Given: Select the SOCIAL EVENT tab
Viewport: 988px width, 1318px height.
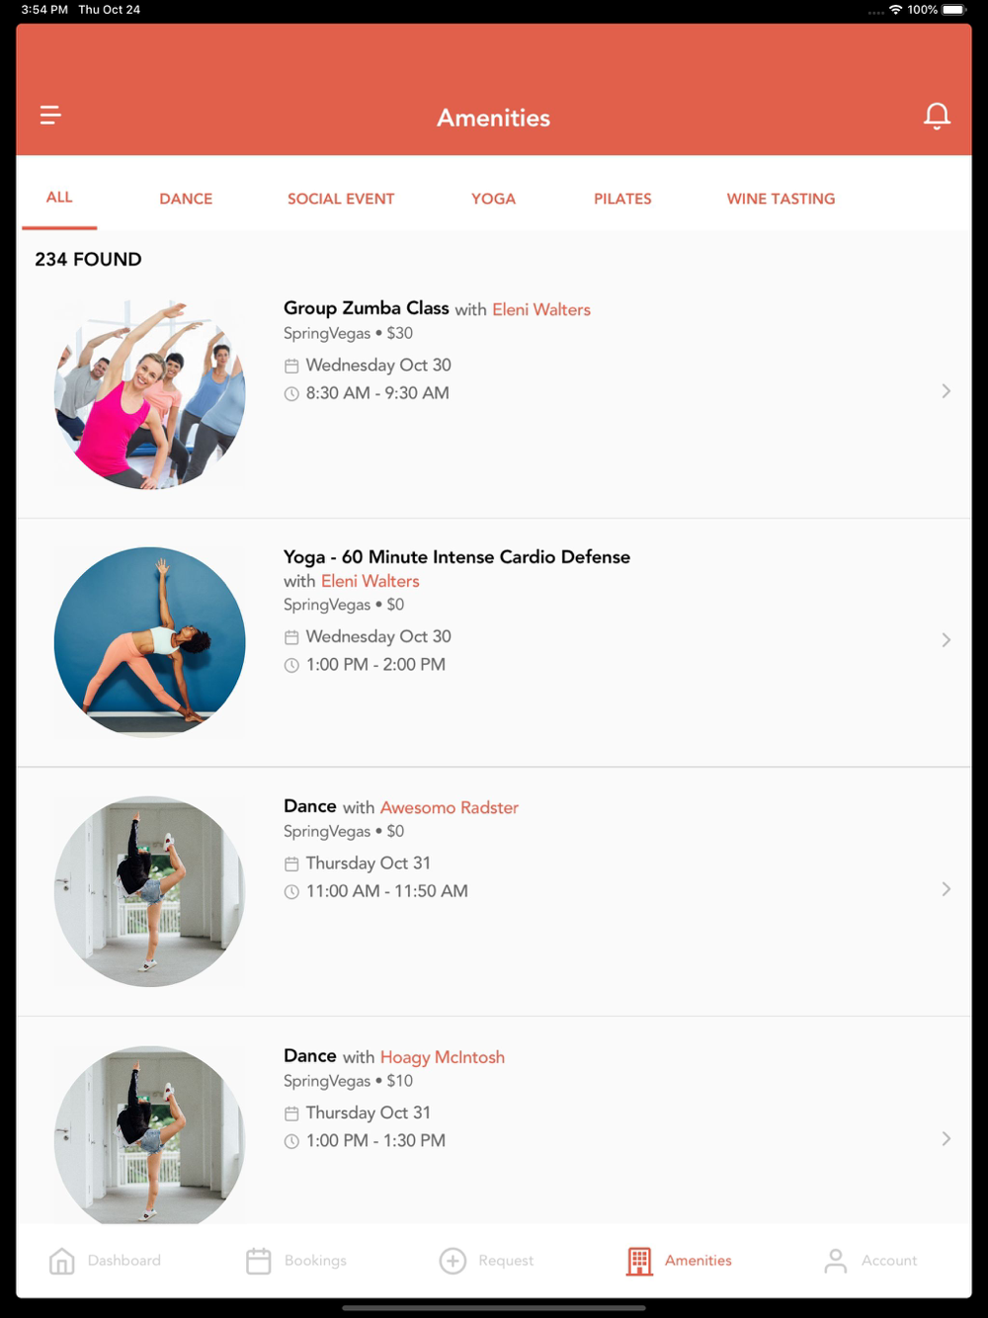Looking at the screenshot, I should point(341,199).
